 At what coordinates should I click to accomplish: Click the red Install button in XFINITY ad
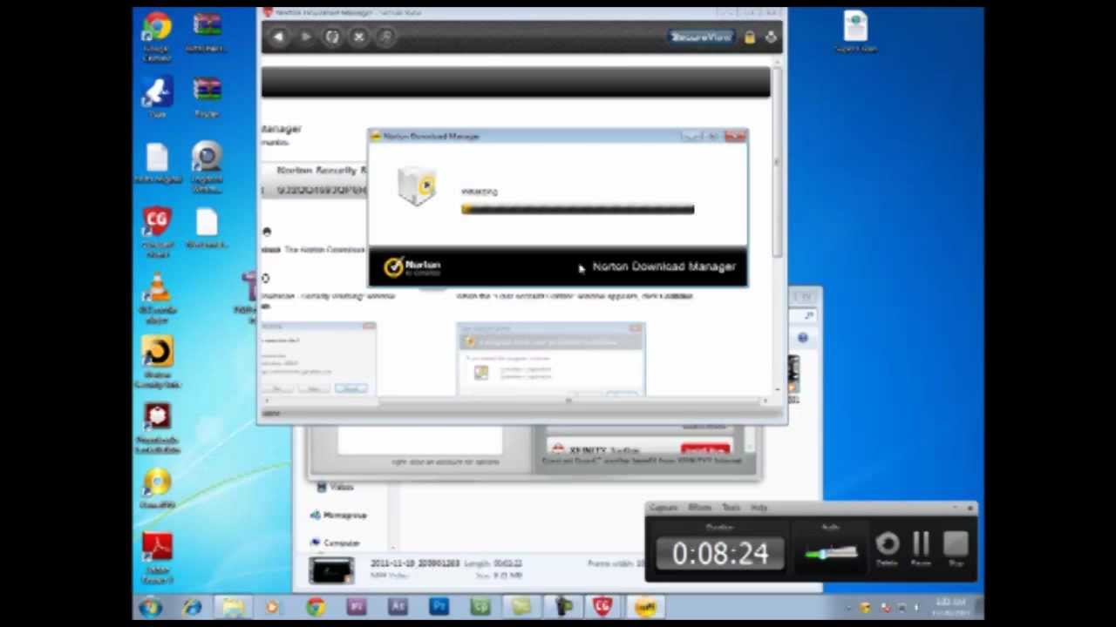click(705, 450)
